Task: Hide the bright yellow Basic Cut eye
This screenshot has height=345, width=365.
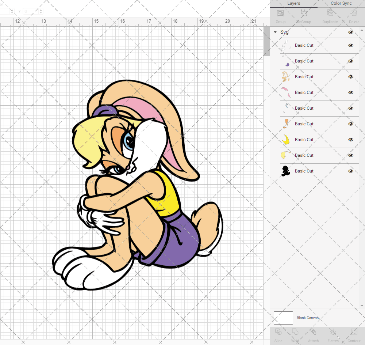Action: [351, 140]
